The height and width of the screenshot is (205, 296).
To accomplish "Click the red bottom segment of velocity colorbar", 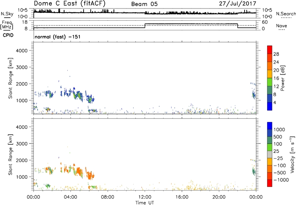I will tap(270, 183).
